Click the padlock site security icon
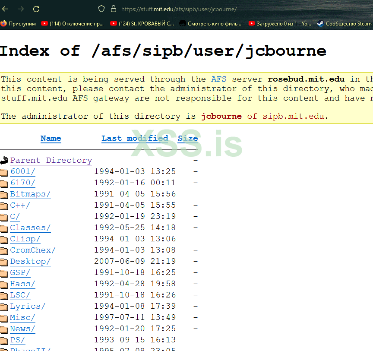Image resolution: width=373 pixels, height=351 pixels. click(x=114, y=9)
